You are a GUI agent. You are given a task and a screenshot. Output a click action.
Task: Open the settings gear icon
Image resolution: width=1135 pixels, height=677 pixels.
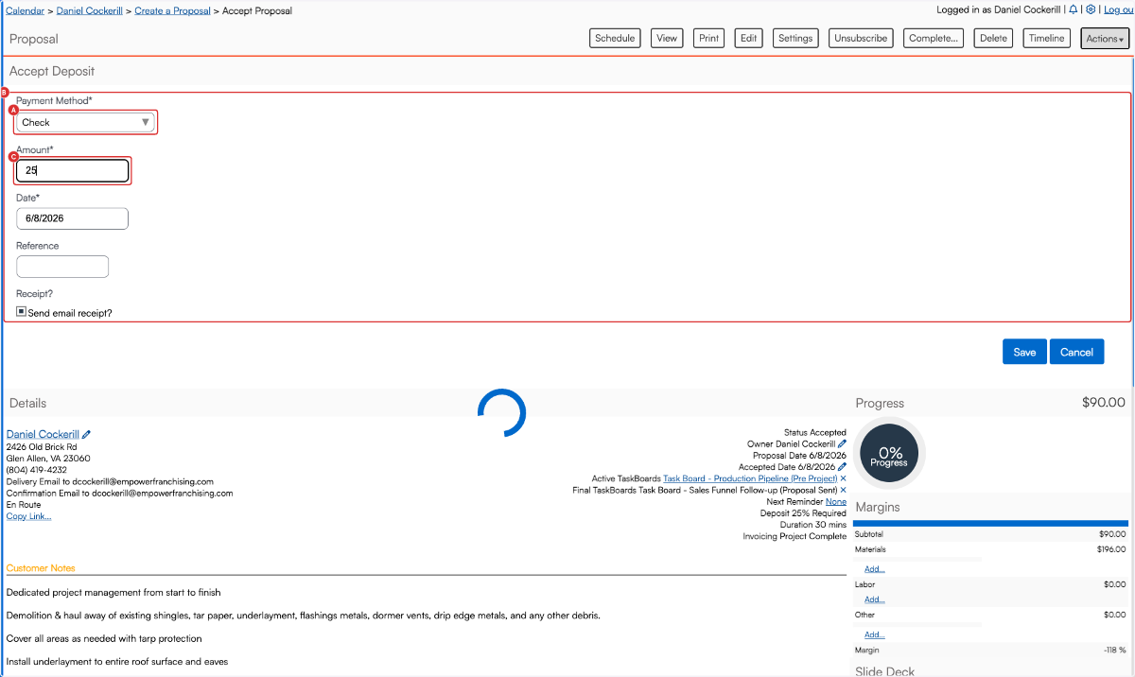coord(1091,9)
